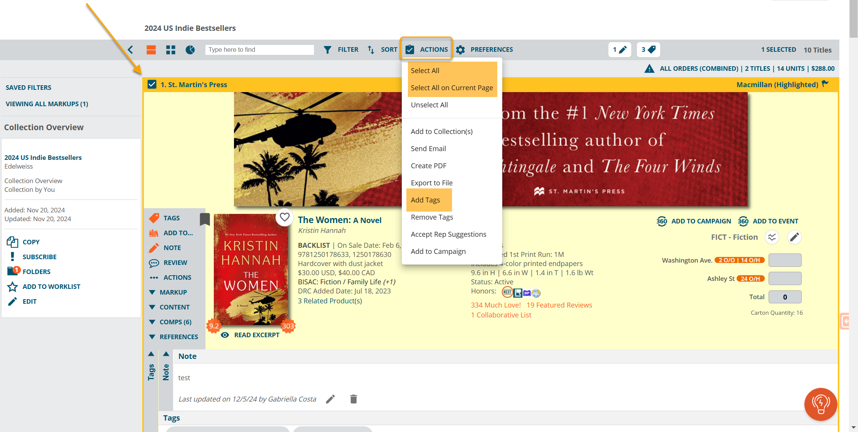The height and width of the screenshot is (432, 858).
Task: Open the 3 Related Product(s) link
Action: click(330, 301)
